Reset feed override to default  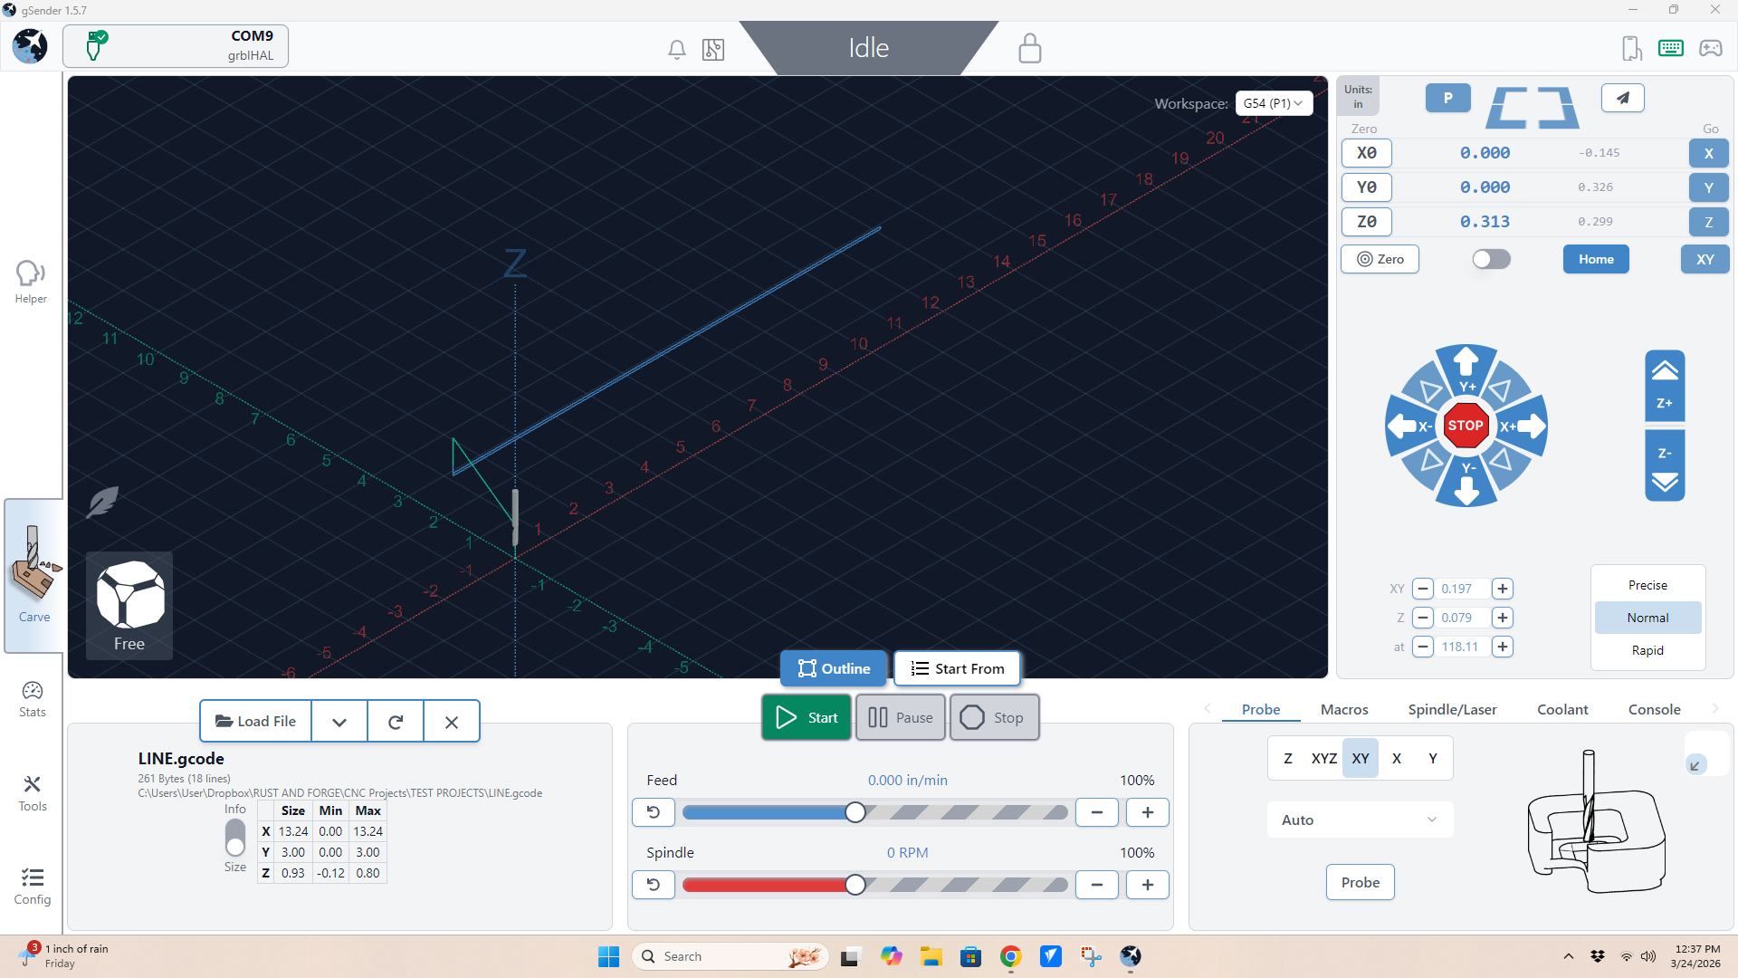click(x=653, y=812)
